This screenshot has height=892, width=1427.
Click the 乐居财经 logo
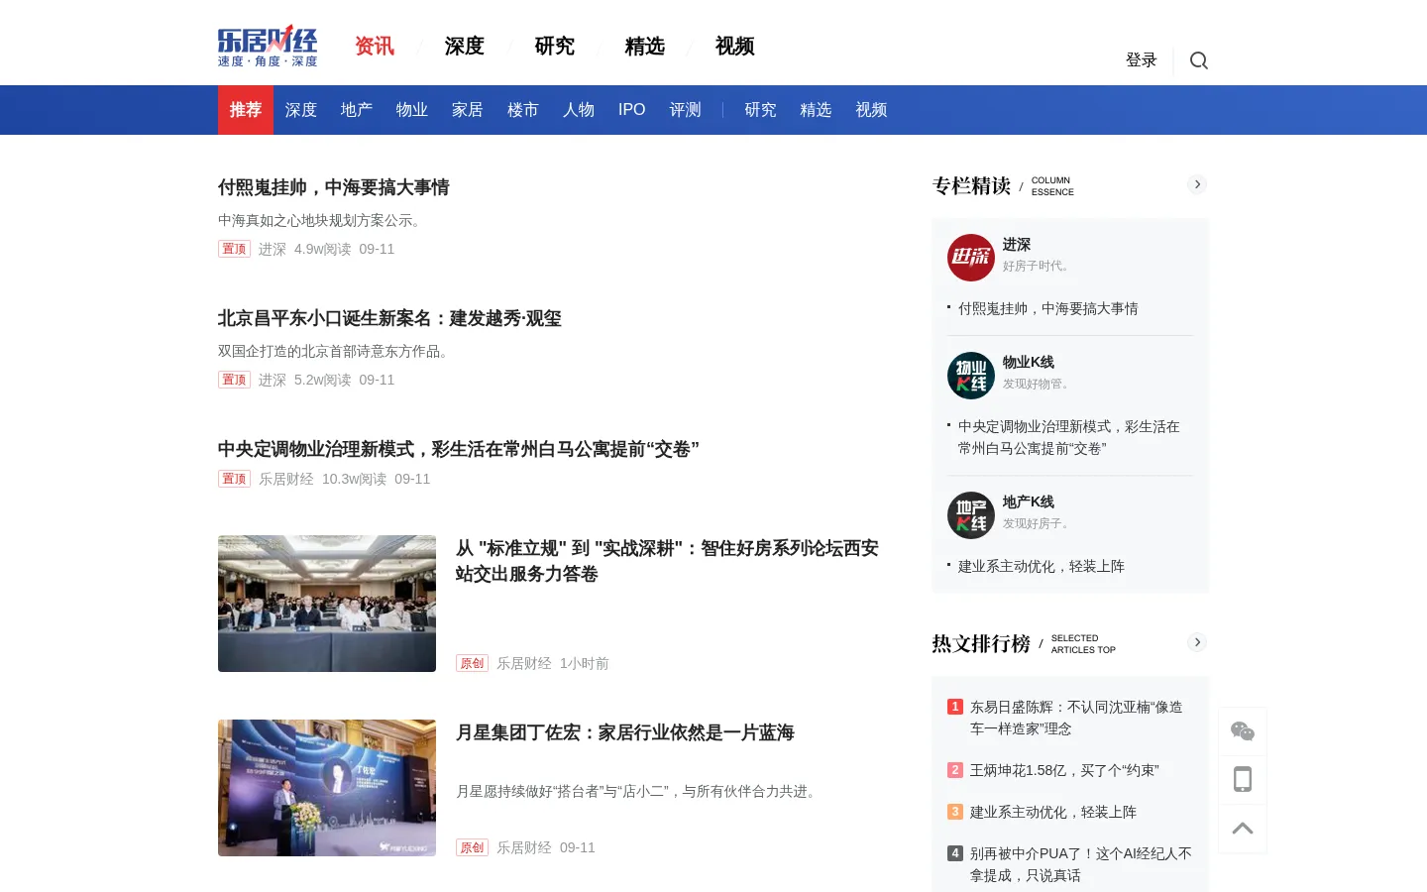pos(268,46)
